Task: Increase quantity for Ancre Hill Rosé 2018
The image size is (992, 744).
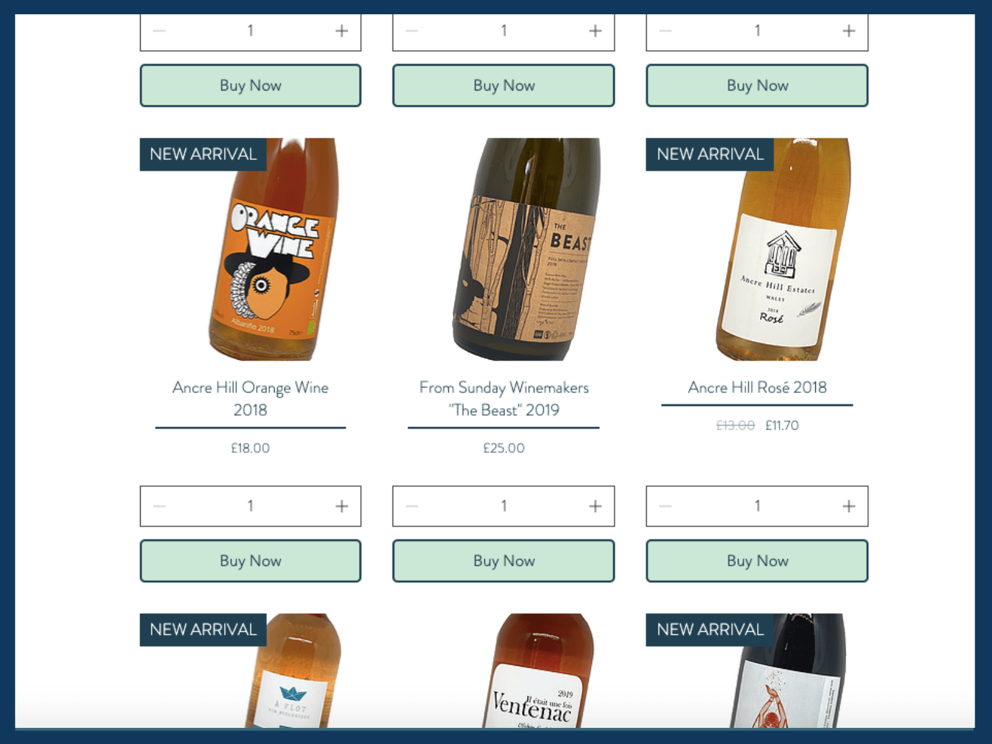Action: tap(849, 507)
